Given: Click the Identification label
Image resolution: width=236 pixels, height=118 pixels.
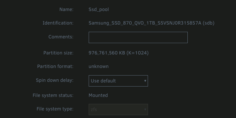Looking at the screenshot, I should (x=58, y=23).
